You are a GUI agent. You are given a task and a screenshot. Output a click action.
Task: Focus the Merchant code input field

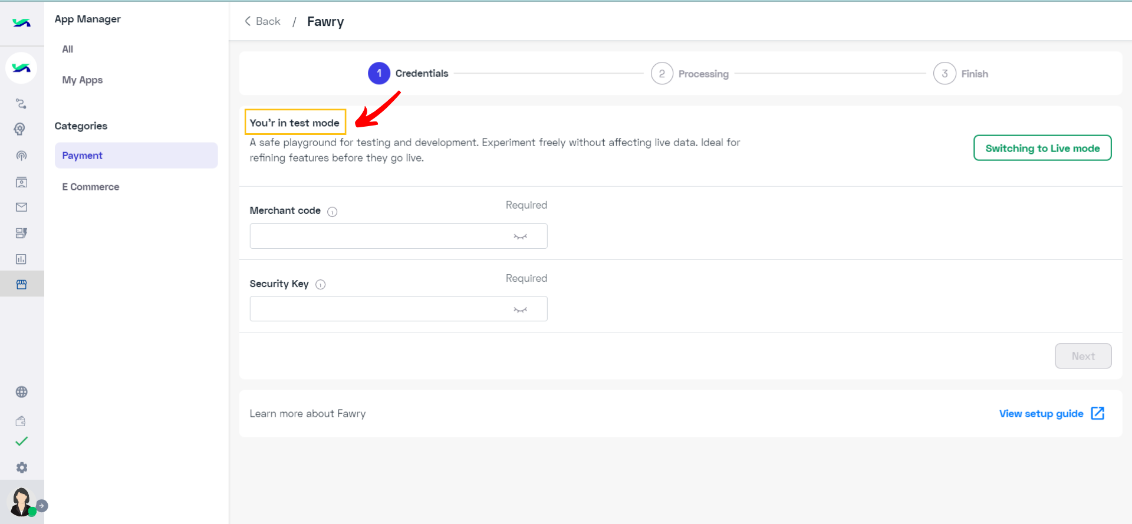(x=399, y=236)
